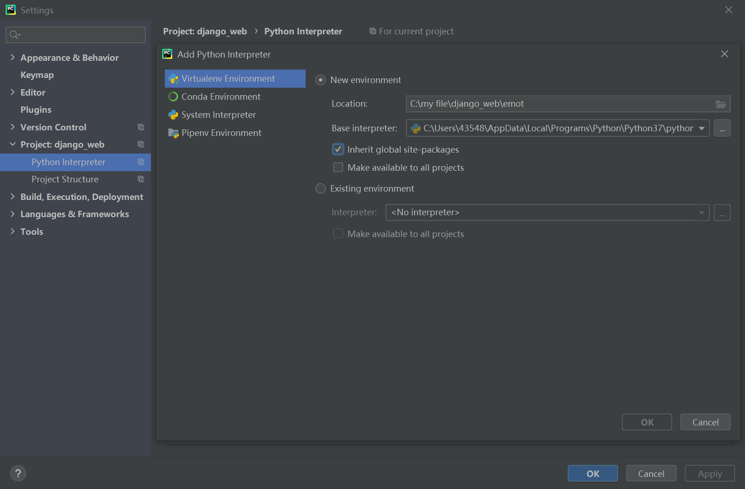Click the PyCharm icon in Settings title bar
The height and width of the screenshot is (489, 745).
click(x=11, y=10)
